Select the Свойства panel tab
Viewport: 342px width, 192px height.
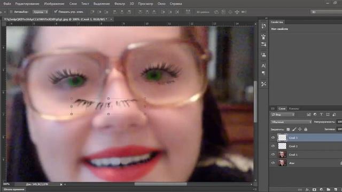277,22
